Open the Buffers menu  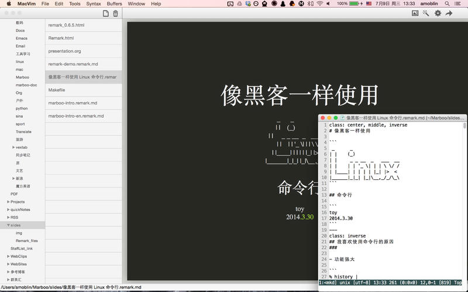114,4
